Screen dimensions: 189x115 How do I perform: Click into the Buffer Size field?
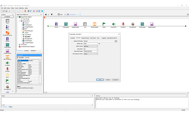coord(91,44)
